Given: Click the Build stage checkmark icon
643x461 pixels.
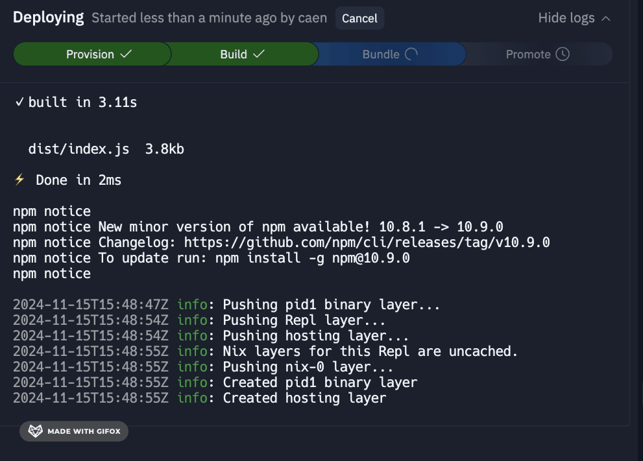Looking at the screenshot, I should [259, 54].
